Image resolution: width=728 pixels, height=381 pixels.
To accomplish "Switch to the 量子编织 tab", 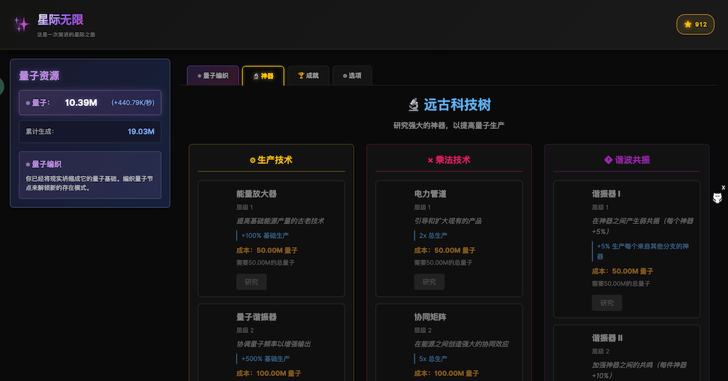I will coord(213,76).
